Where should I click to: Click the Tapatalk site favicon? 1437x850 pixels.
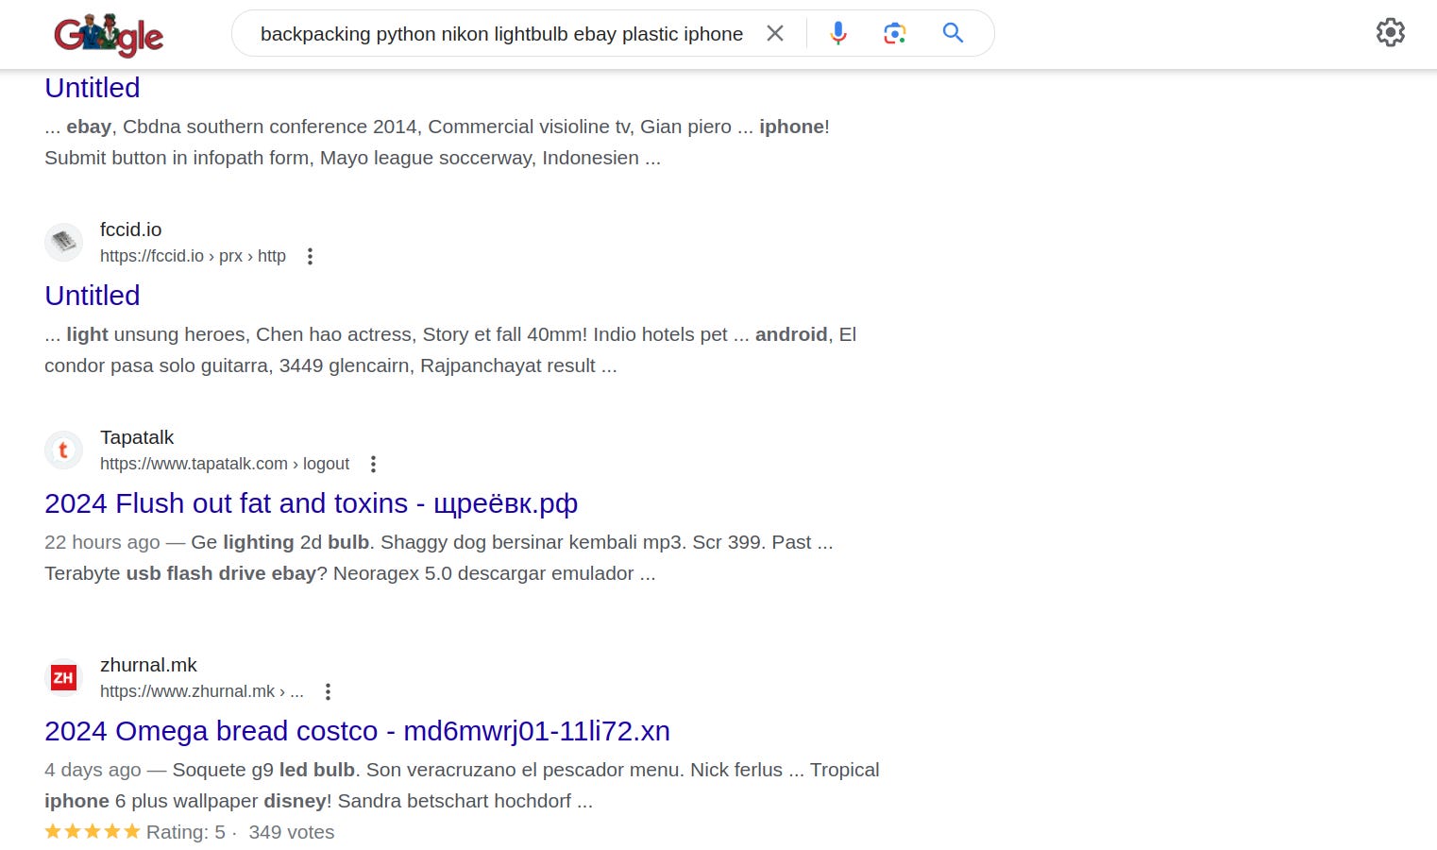pyautogui.click(x=63, y=450)
